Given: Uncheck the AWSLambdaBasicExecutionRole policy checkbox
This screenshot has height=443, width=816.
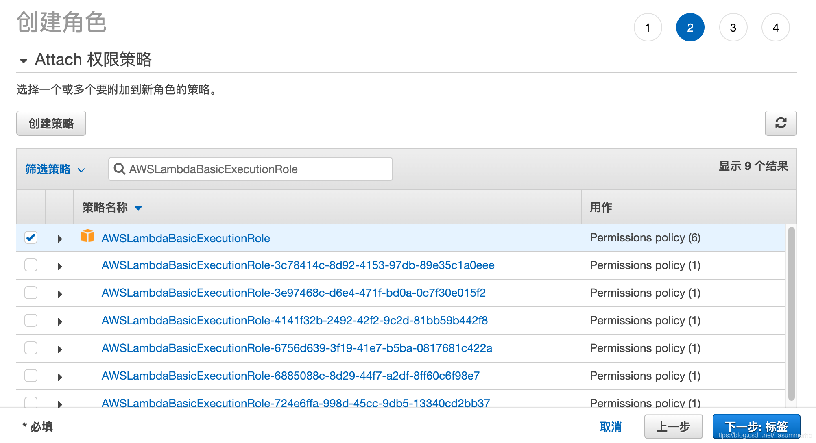Looking at the screenshot, I should click(x=31, y=237).
